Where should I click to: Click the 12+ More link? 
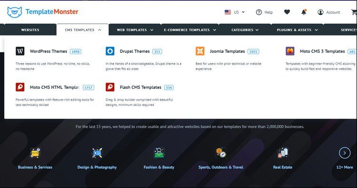[345, 167]
